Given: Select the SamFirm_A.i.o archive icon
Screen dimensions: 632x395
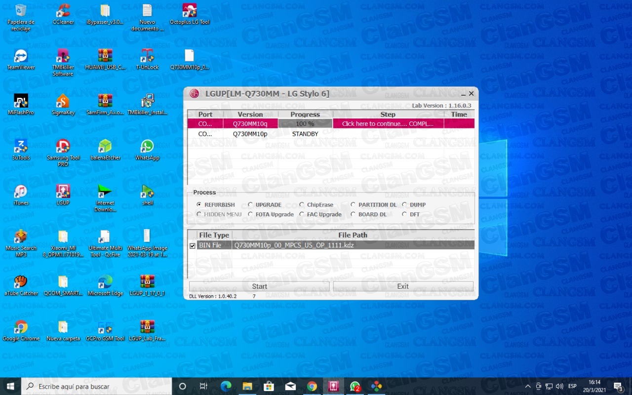Looking at the screenshot, I should tap(105, 105).
